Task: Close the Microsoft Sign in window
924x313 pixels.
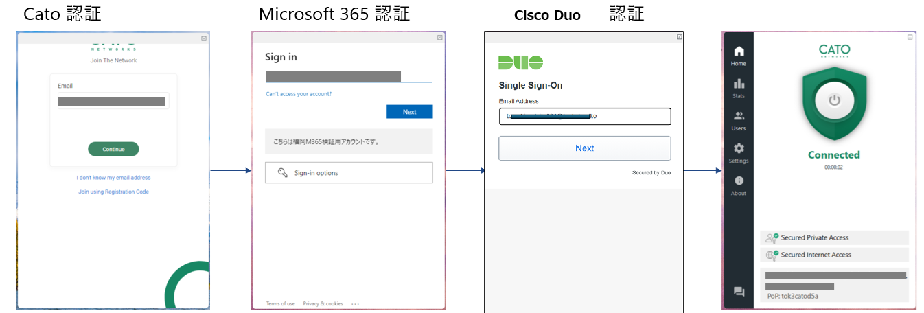Action: tap(440, 38)
